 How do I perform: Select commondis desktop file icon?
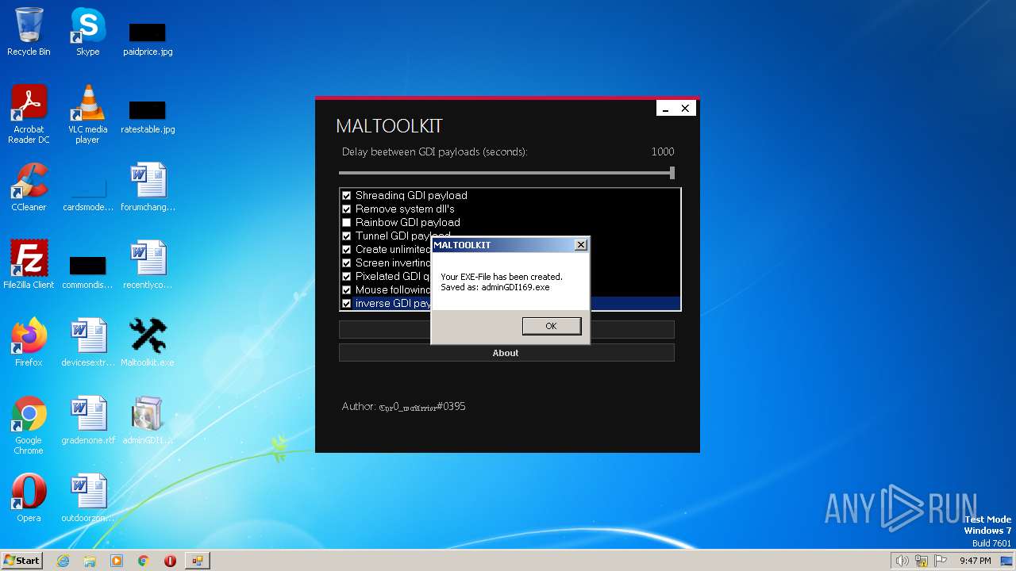coord(87,271)
